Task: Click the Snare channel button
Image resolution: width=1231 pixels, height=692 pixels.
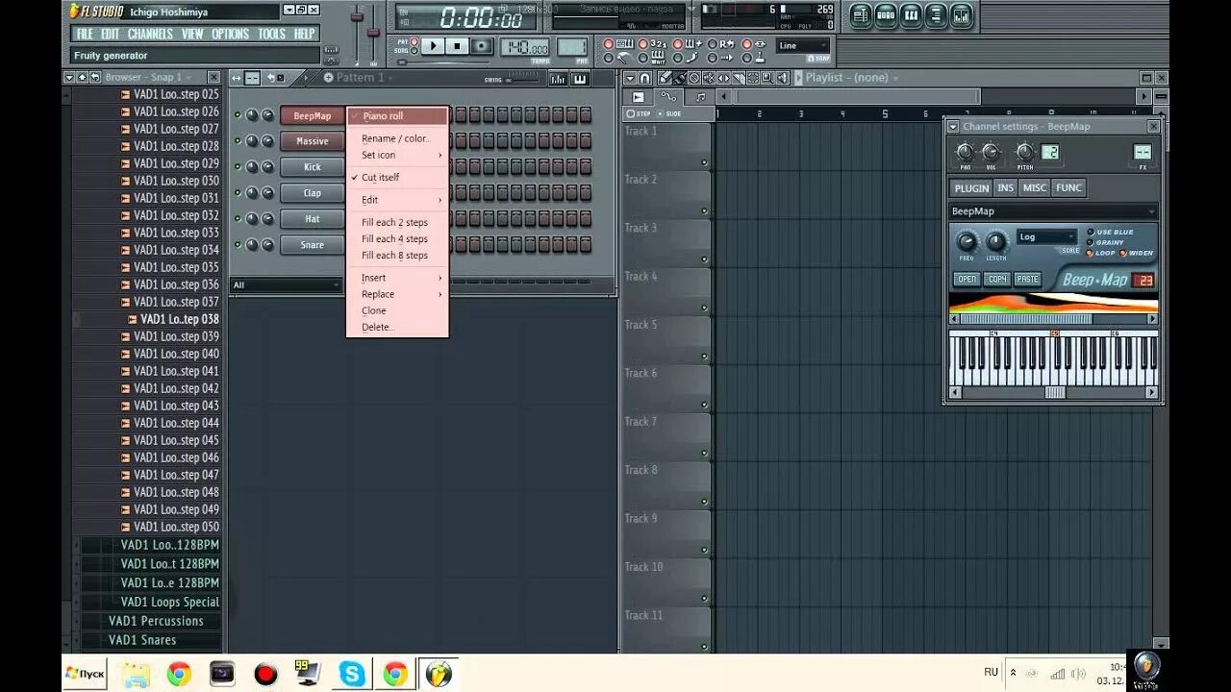Action: coord(312,245)
